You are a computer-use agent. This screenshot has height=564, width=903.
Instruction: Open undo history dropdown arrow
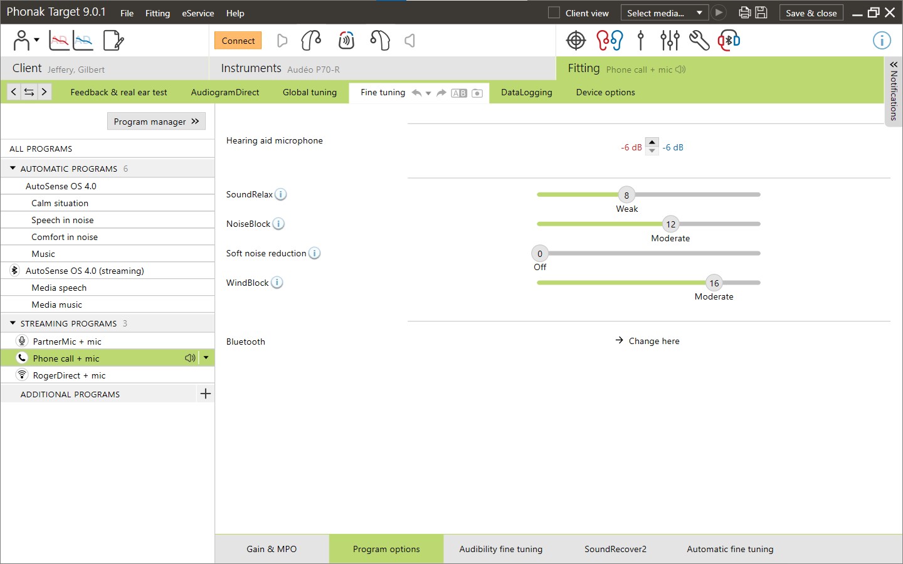428,93
